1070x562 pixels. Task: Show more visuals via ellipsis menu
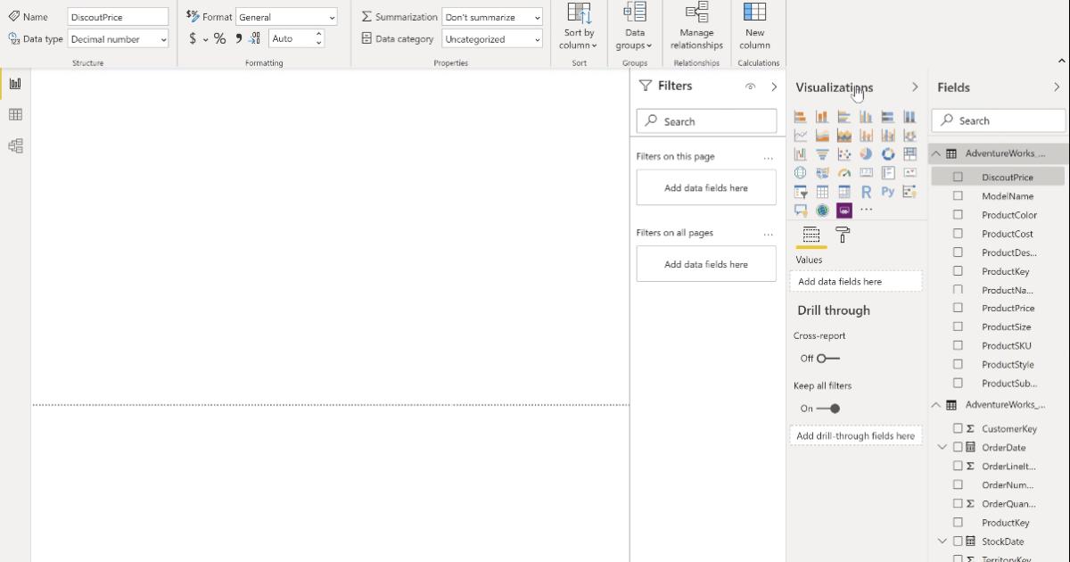[x=866, y=210]
